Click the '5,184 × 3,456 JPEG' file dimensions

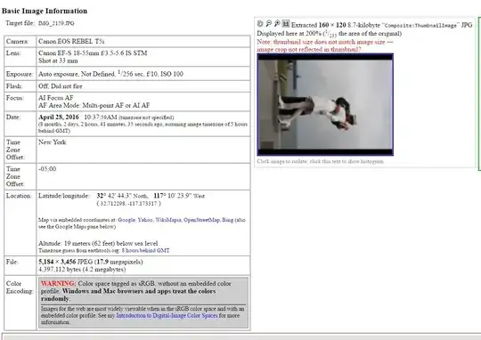[65, 262]
